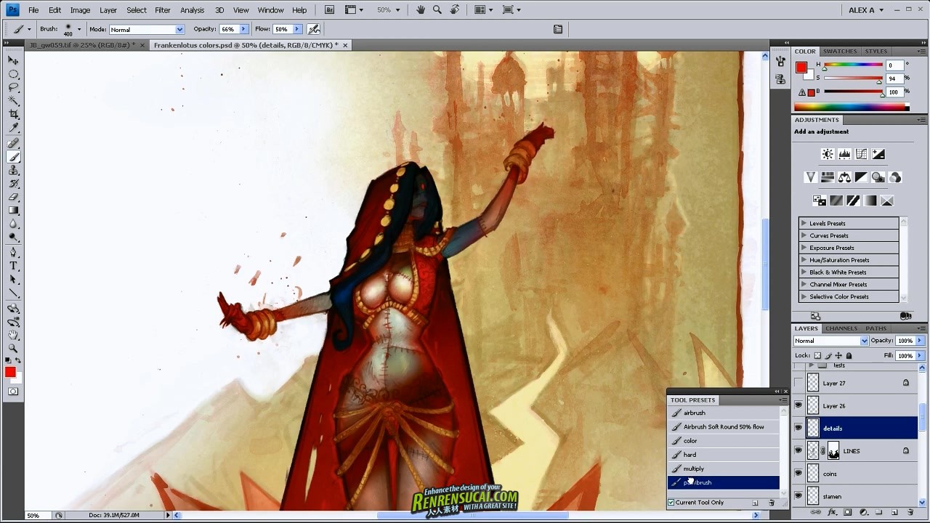930x523 pixels.
Task: Click the Hue slider in Color panel
Action: pyautogui.click(x=853, y=65)
